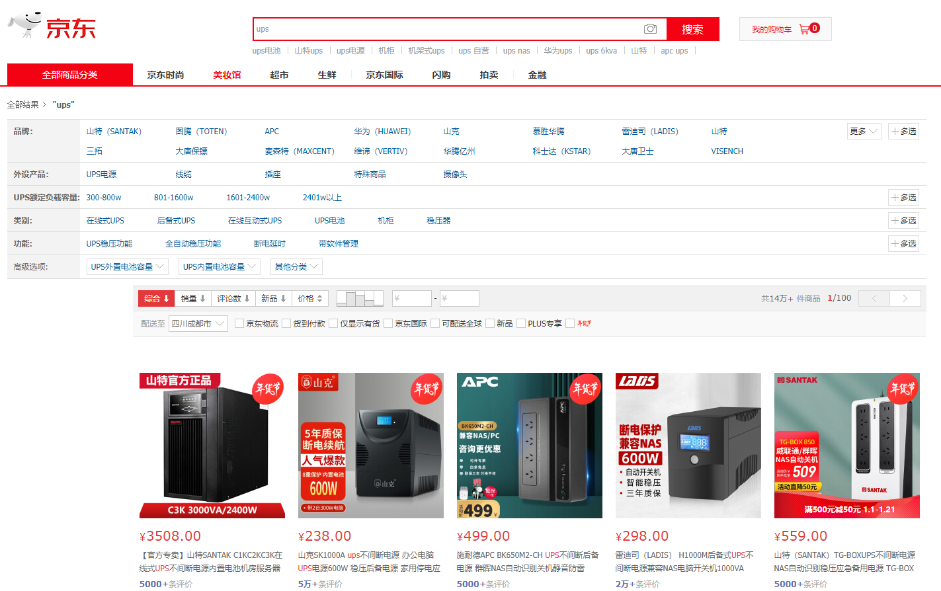Check the 京东物流 checkbox
The height and width of the screenshot is (591, 941).
tap(239, 323)
